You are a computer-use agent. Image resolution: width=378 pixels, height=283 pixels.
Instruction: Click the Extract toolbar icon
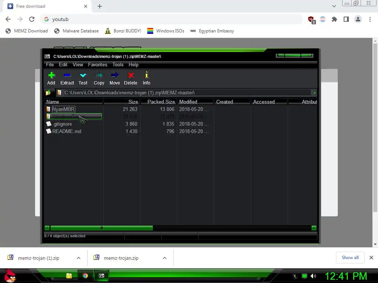(x=67, y=75)
